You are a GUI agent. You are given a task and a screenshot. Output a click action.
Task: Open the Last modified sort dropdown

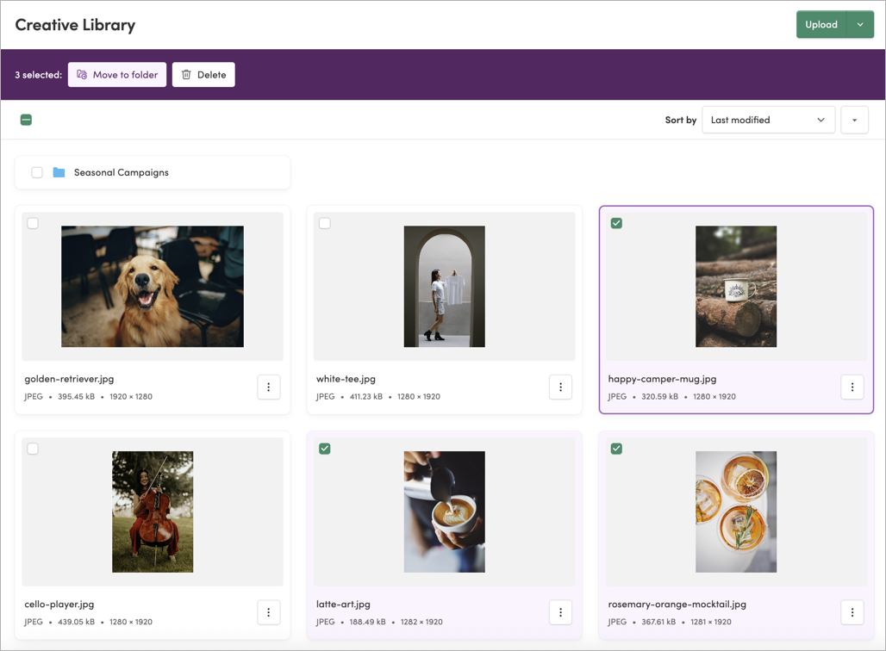(x=768, y=120)
